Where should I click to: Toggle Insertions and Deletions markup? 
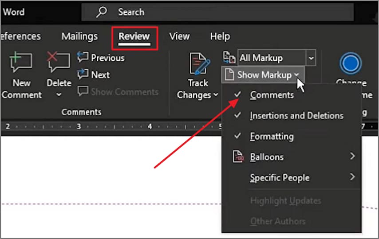(x=296, y=116)
